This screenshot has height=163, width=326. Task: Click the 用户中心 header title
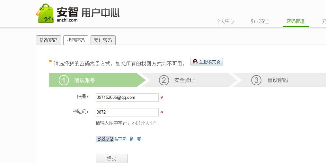[101, 13]
